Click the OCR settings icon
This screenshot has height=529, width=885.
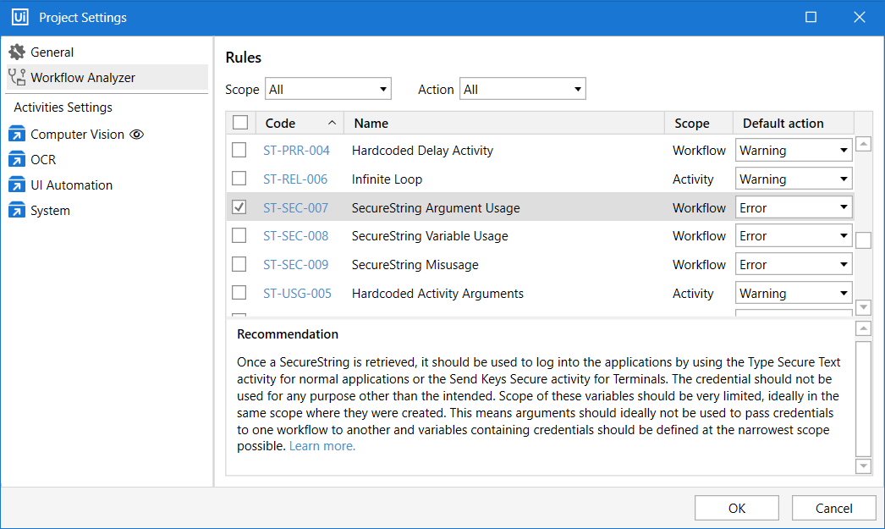pyautogui.click(x=17, y=160)
